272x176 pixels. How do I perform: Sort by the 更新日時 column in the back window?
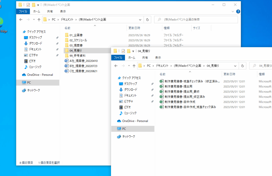pyautogui.click(x=134, y=28)
